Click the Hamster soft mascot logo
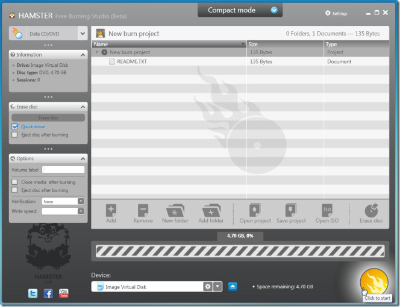 (x=48, y=251)
